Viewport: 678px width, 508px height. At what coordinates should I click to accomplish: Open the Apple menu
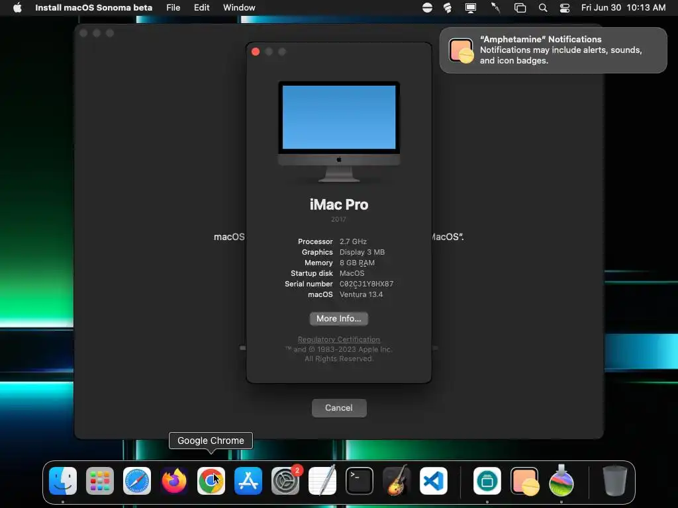[x=17, y=8]
